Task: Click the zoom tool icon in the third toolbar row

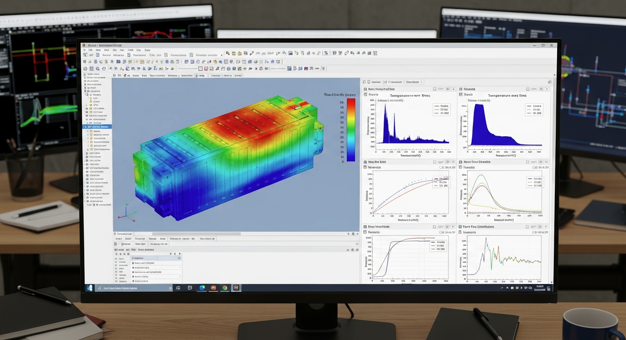Action: 97,68
